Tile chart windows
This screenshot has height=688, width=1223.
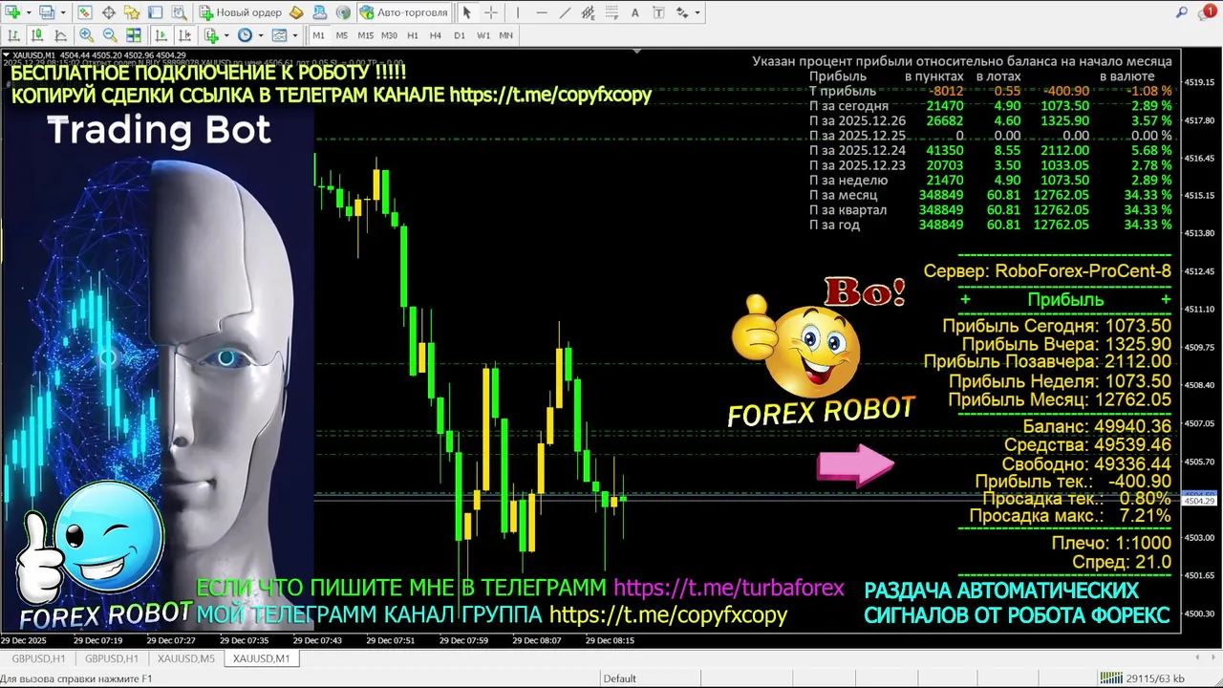pos(134,35)
